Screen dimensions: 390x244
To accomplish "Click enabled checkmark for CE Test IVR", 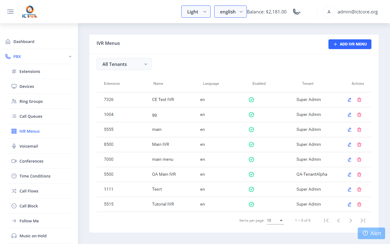I will coord(251,100).
